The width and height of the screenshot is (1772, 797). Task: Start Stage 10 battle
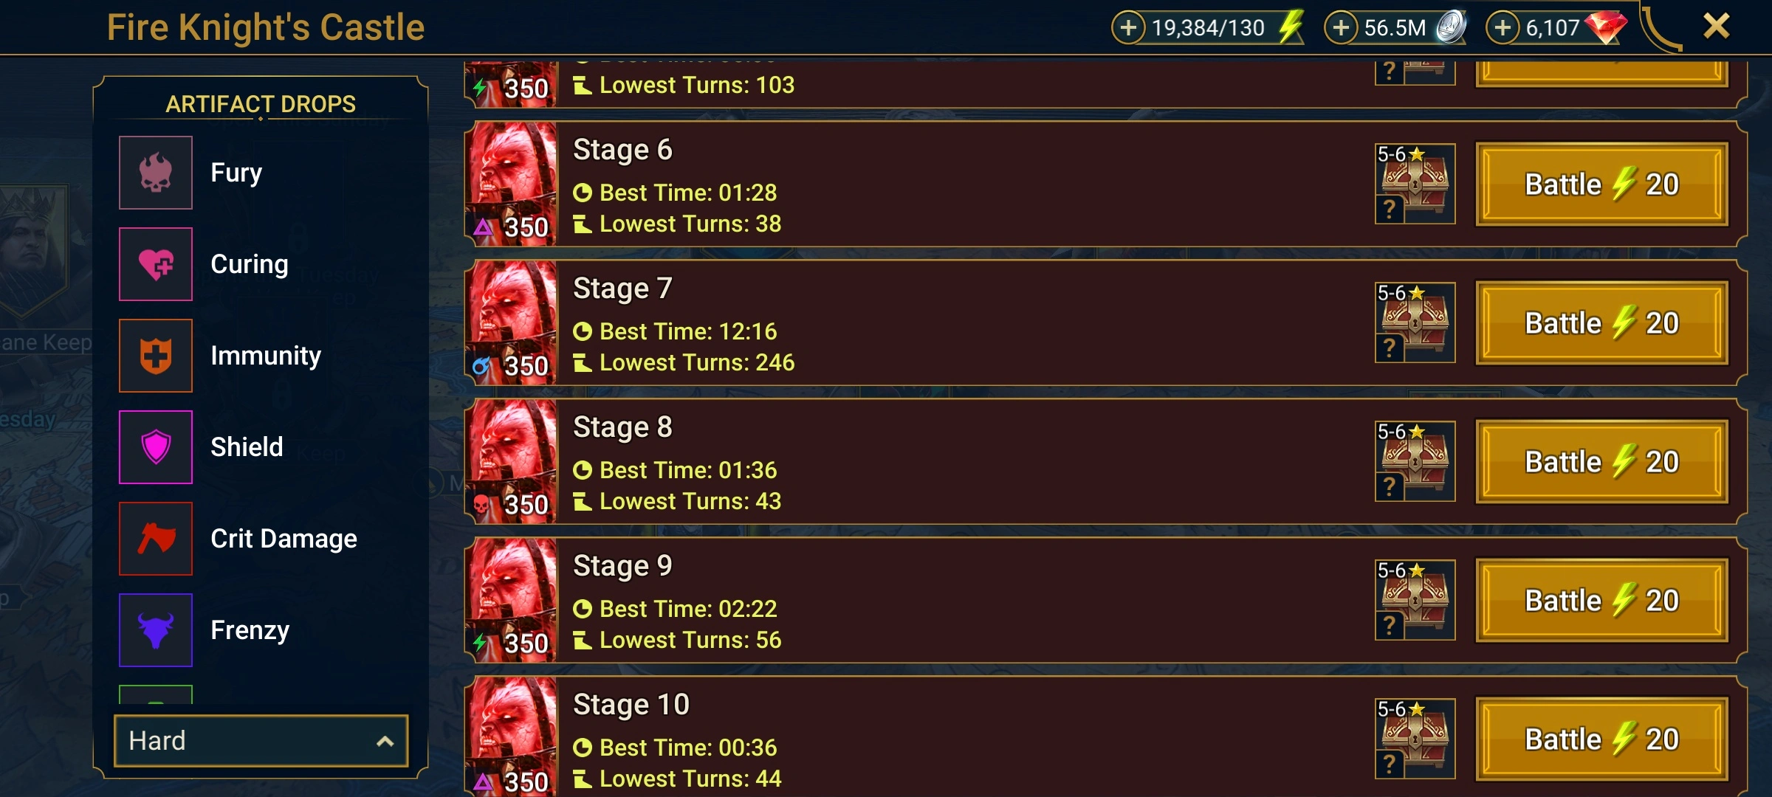pos(1601,739)
